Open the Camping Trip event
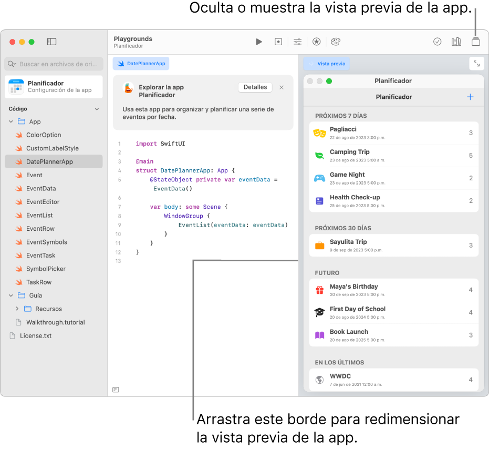This screenshot has width=489, height=449. point(393,156)
